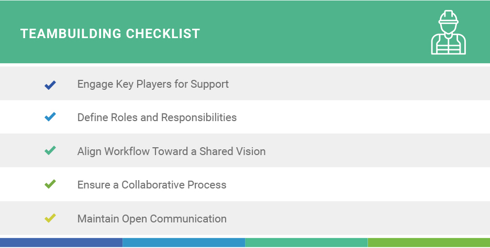Click the light blue segment of bottom color bar
This screenshot has width=490, height=248.
(x=184, y=242)
